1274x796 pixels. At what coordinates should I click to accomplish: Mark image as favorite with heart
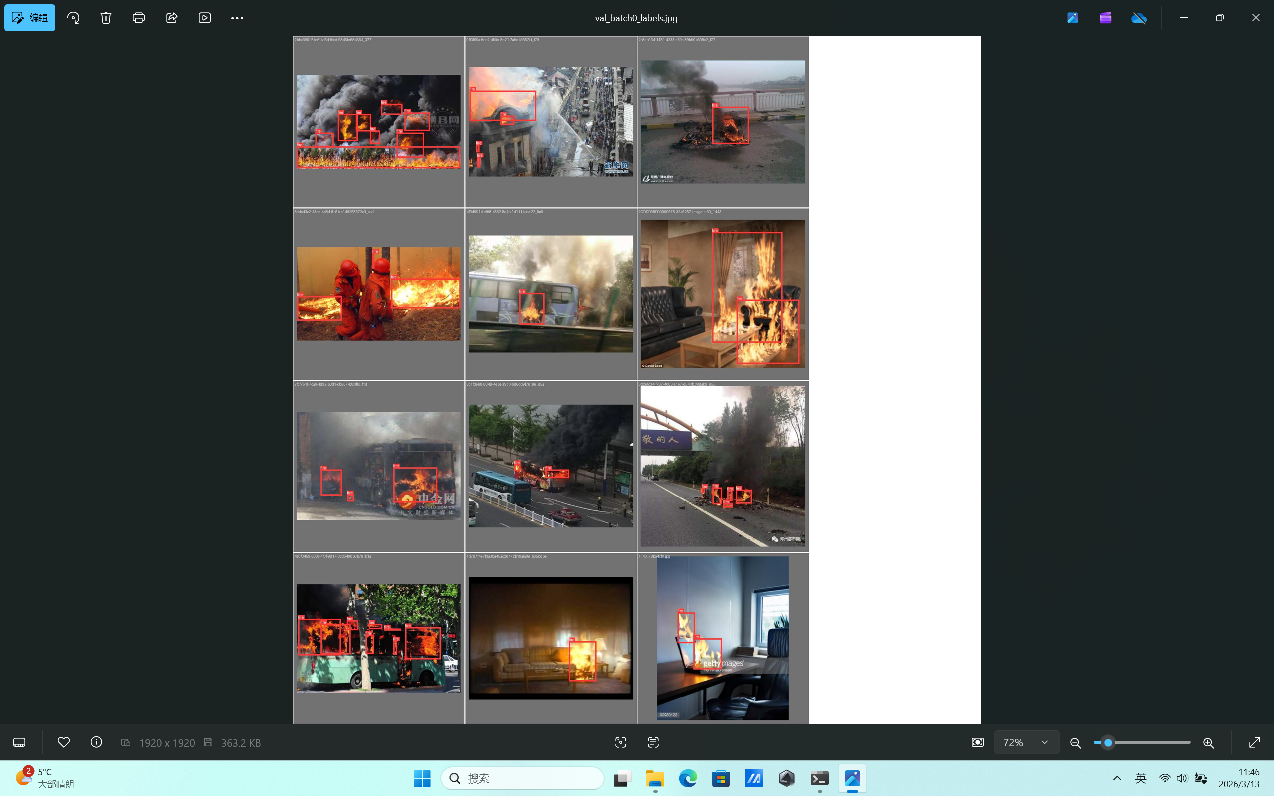pyautogui.click(x=64, y=742)
